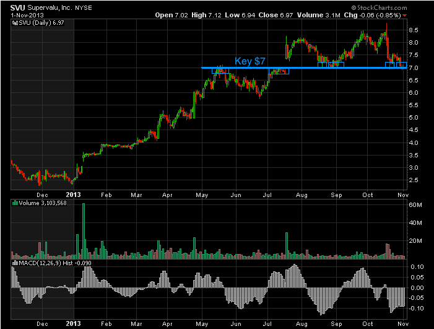The width and height of the screenshot is (434, 329).
Task: Click the 2013 label on the price chart date axis
Action: pyautogui.click(x=73, y=195)
